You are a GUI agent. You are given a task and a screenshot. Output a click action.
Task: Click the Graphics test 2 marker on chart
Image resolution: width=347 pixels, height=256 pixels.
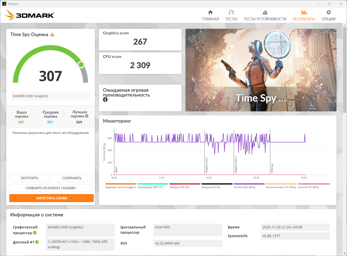click(236, 165)
